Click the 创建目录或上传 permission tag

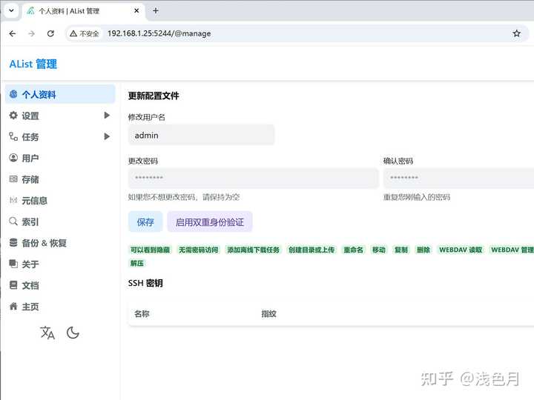tap(311, 250)
